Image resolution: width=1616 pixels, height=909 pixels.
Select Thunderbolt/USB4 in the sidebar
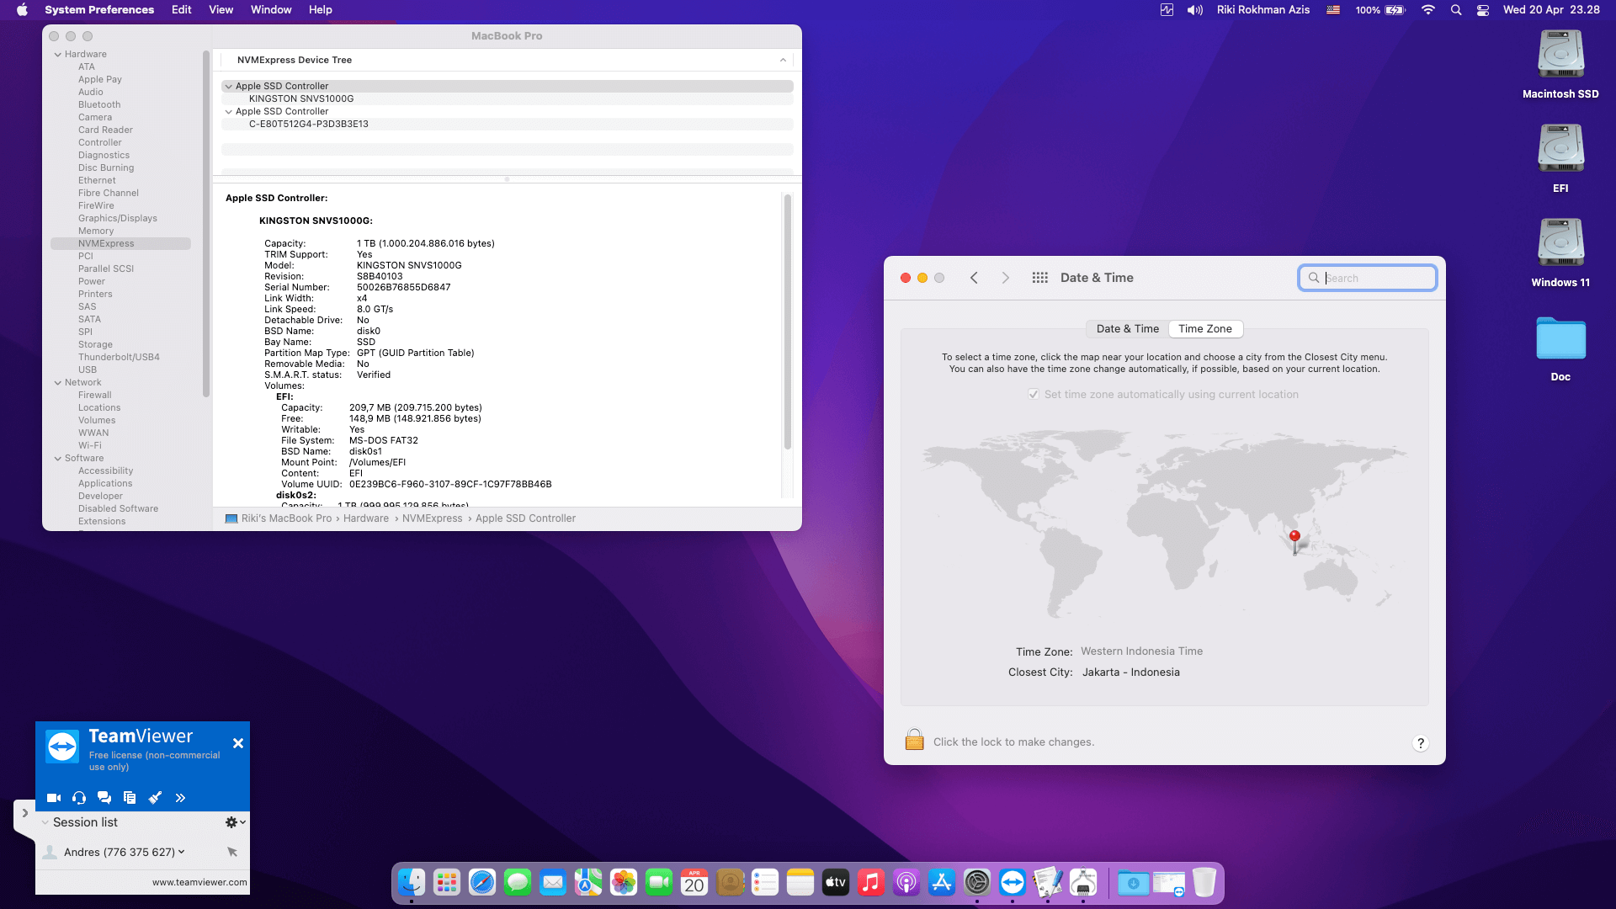(119, 358)
